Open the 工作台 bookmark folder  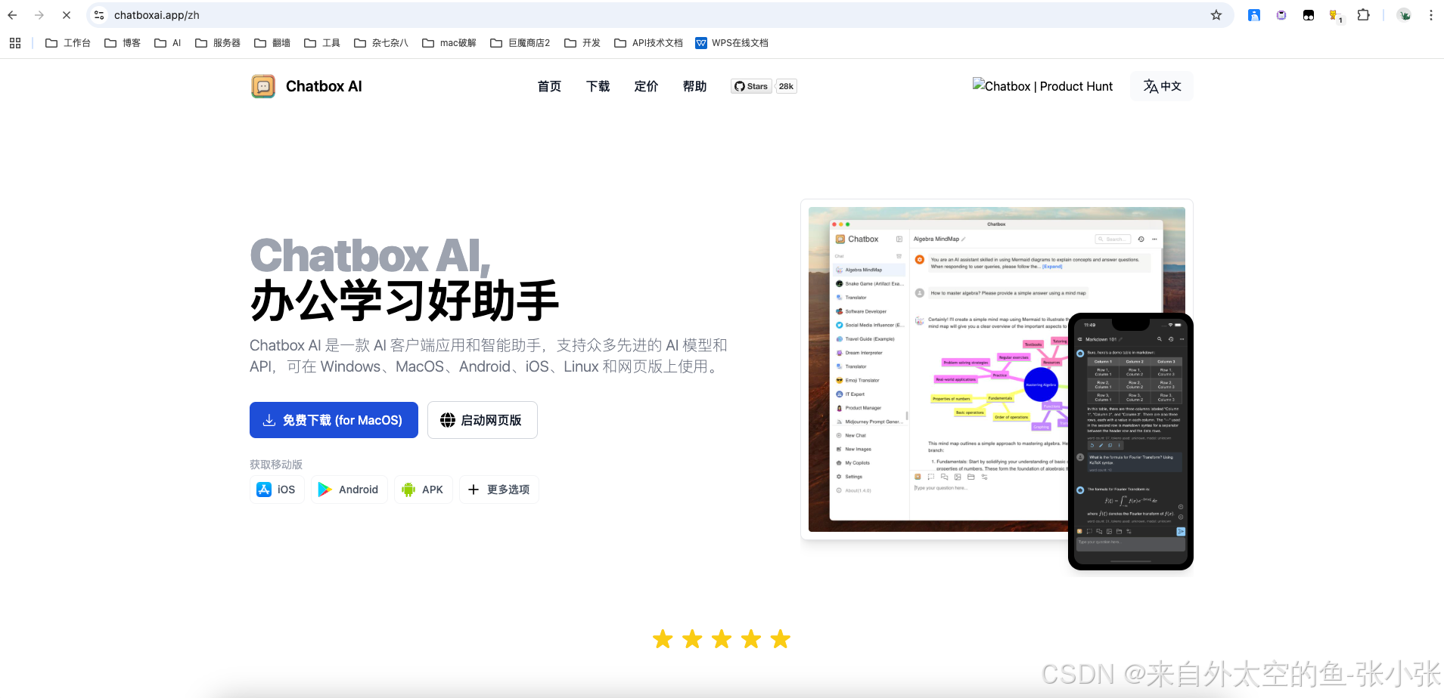point(68,43)
